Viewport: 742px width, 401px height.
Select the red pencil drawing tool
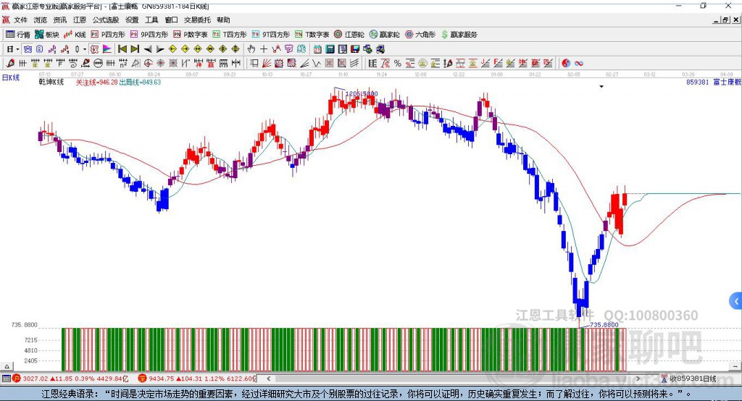tap(10, 64)
